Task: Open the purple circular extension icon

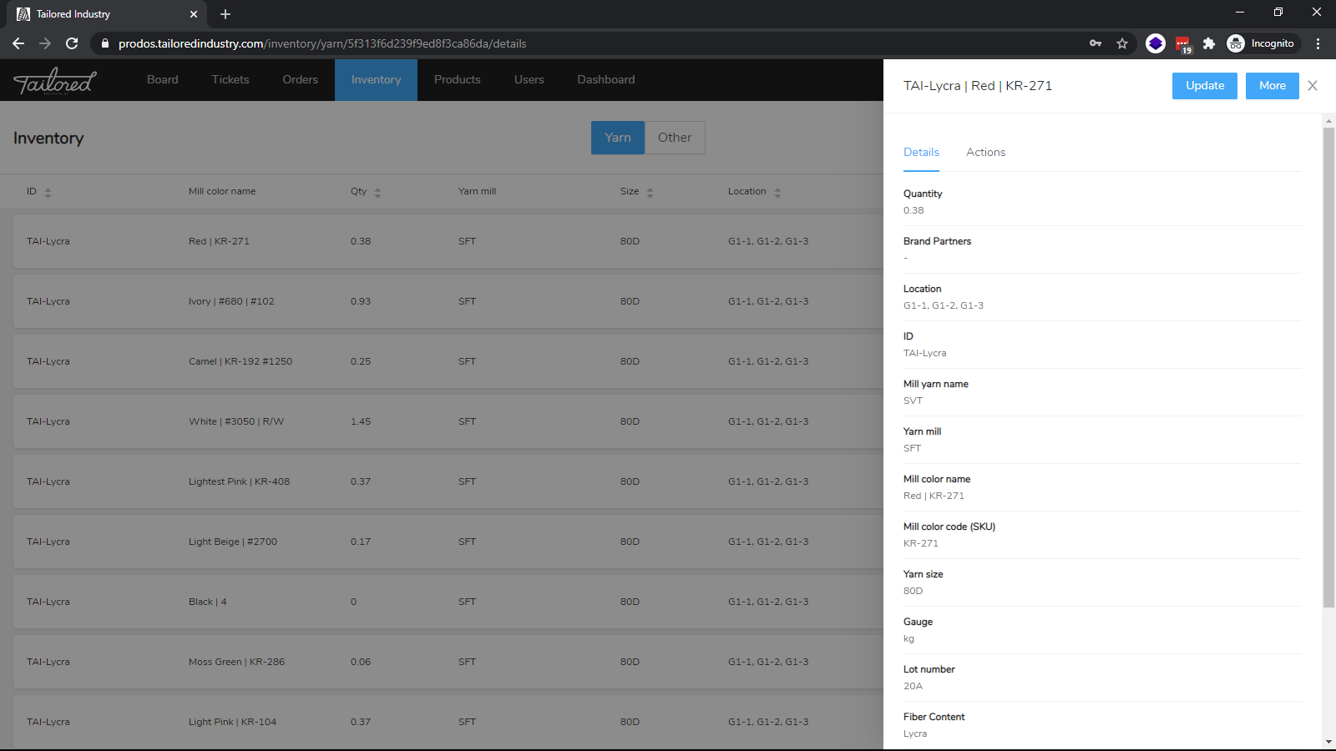Action: [1156, 43]
